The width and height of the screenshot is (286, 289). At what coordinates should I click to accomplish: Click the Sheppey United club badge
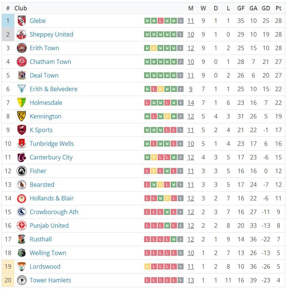point(21,34)
